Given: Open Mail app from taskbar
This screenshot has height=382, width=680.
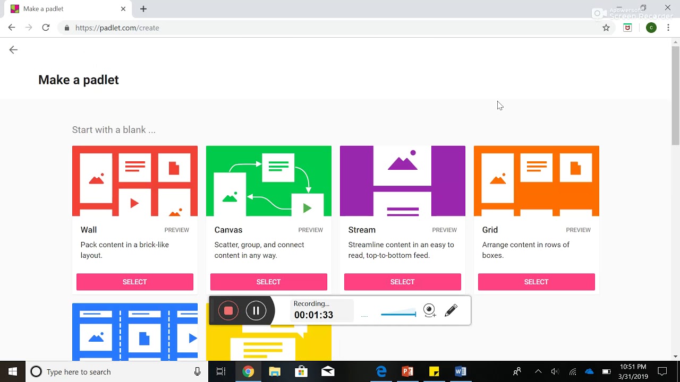Looking at the screenshot, I should 328,371.
